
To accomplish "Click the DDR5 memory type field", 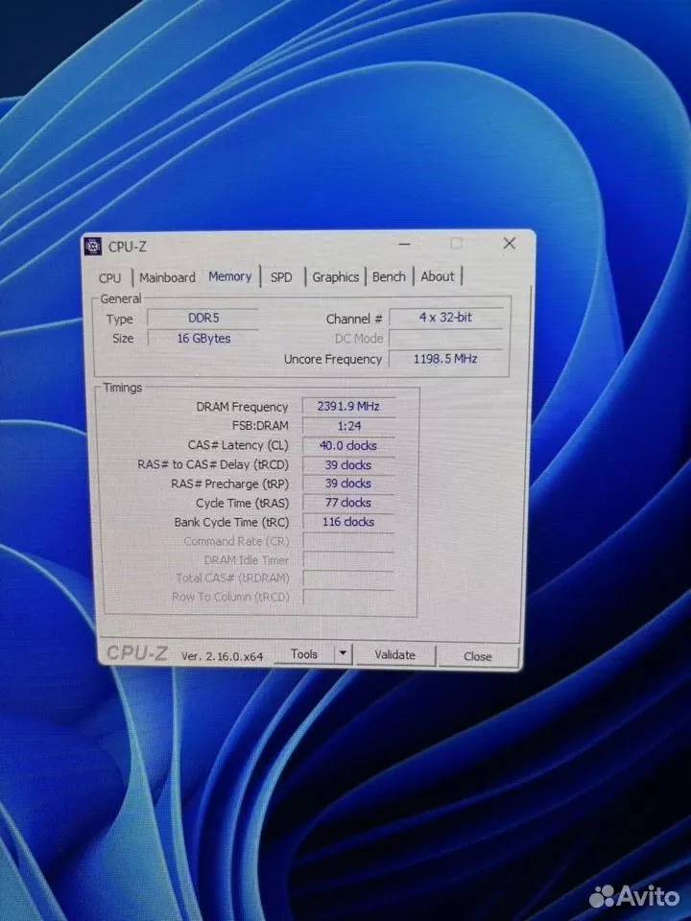I will pyautogui.click(x=203, y=318).
